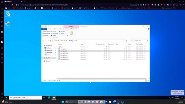Click the Subscribe now link
The image size is (185, 104).
[177, 94]
